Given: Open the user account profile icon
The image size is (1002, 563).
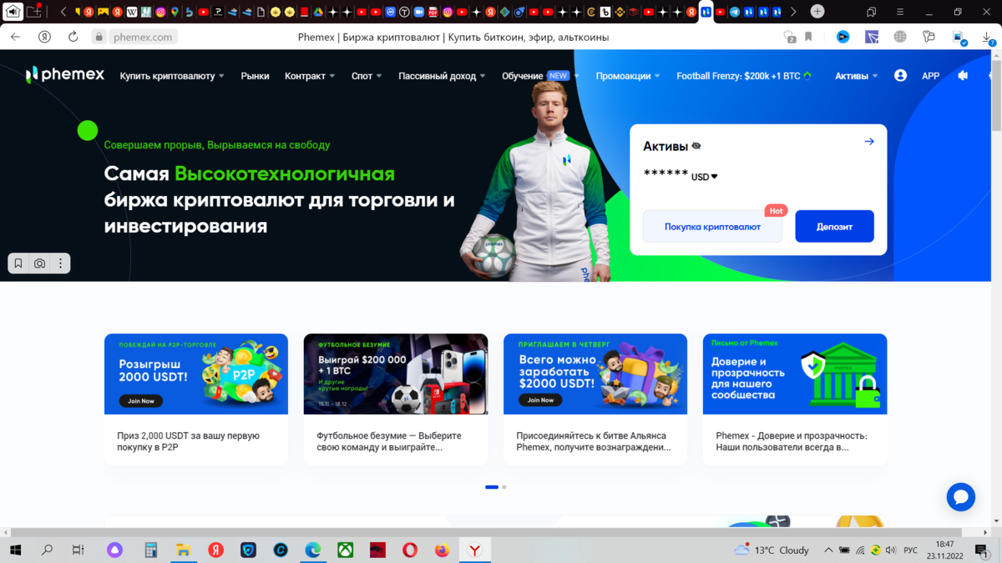Looking at the screenshot, I should click(x=900, y=75).
